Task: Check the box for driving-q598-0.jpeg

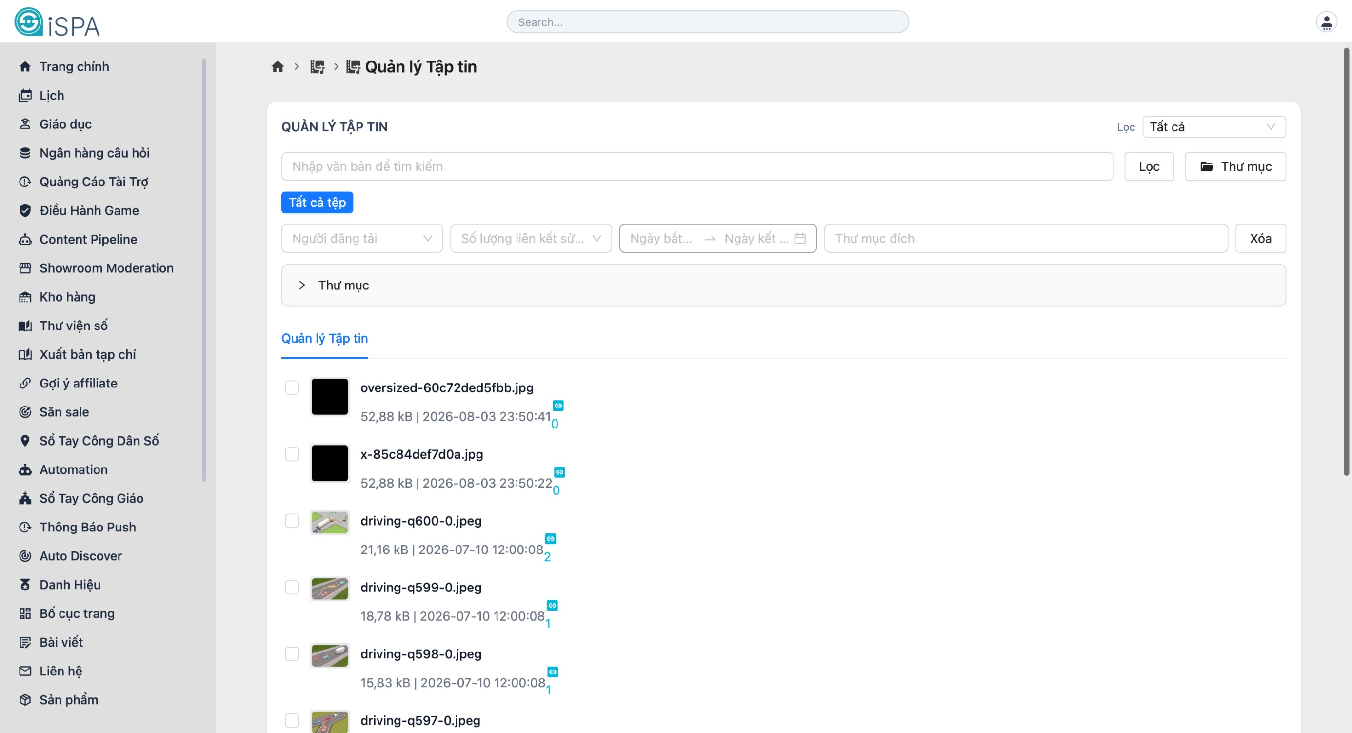Action: 292,654
